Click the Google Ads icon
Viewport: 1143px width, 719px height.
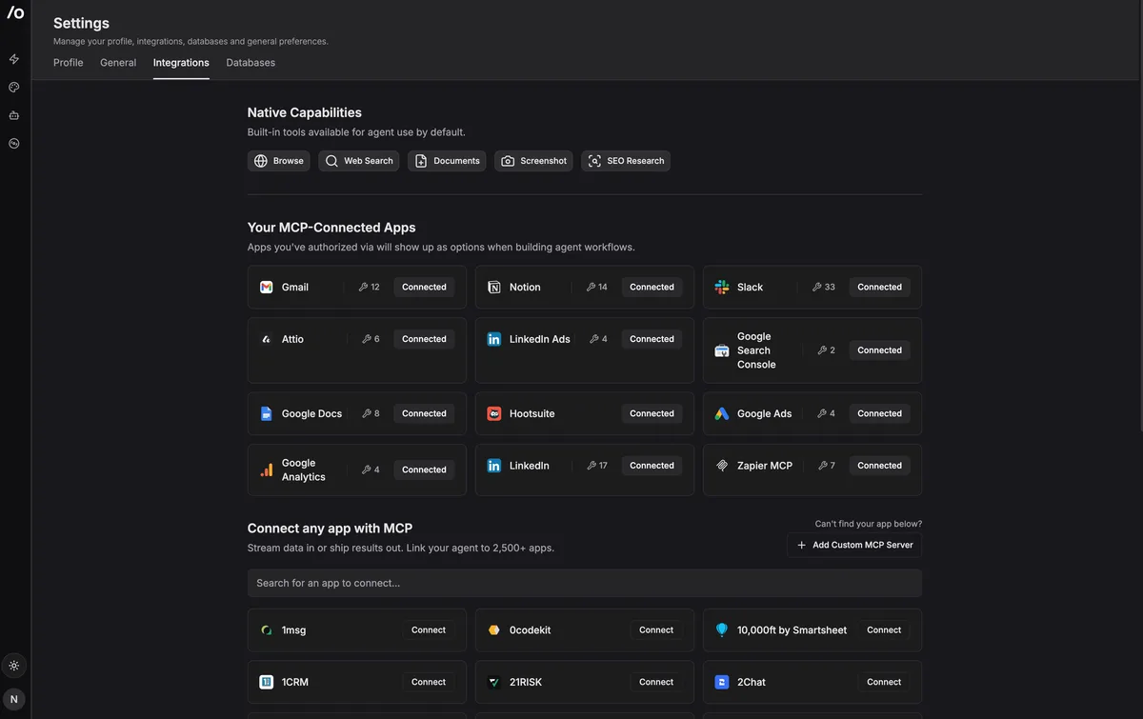click(x=722, y=413)
